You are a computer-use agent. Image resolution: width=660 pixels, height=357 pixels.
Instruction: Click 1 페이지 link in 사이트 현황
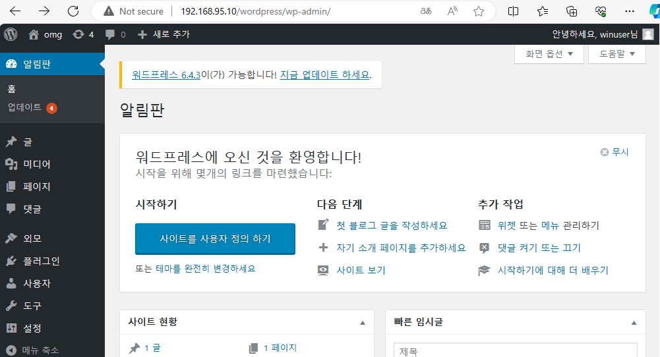click(x=280, y=348)
